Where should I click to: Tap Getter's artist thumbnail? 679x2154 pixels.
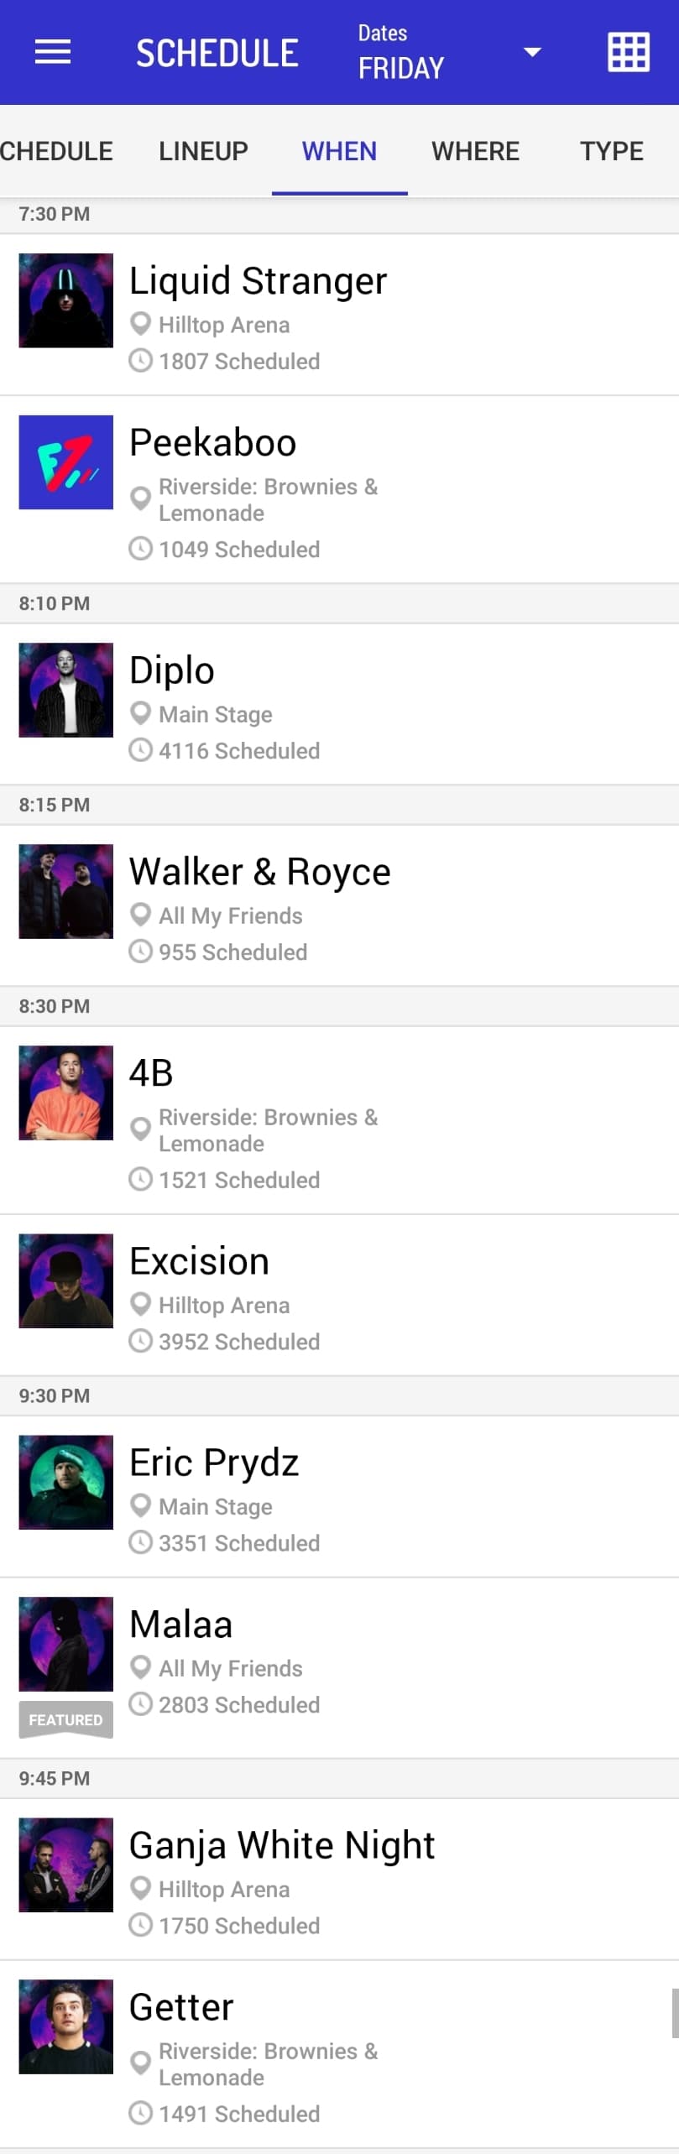[66, 2026]
